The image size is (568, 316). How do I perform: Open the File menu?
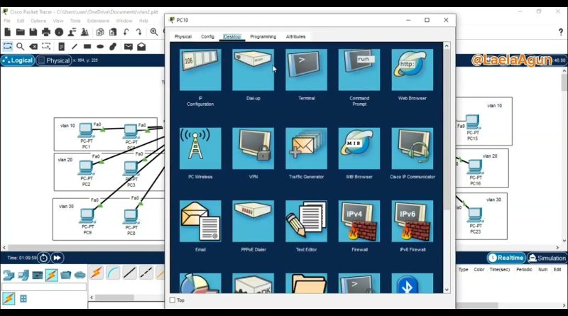click(x=7, y=21)
